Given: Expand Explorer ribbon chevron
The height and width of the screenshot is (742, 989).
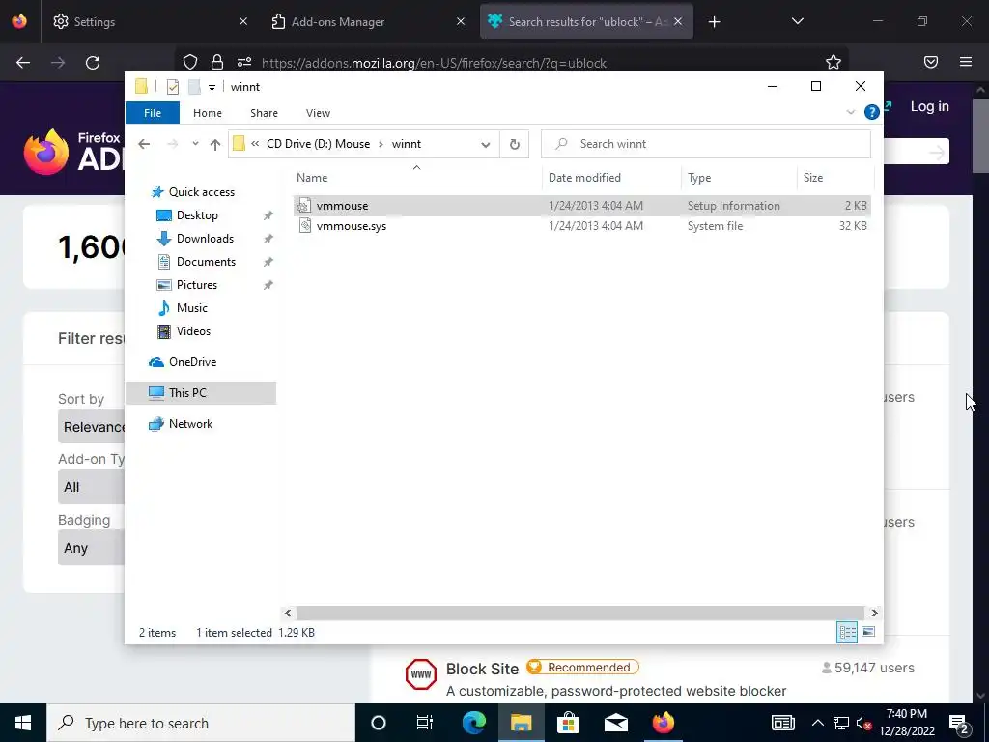Looking at the screenshot, I should (x=850, y=112).
